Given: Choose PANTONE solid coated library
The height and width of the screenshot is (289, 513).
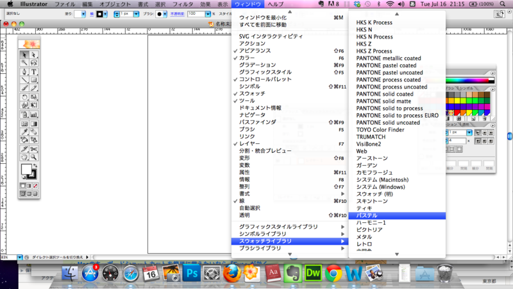Looking at the screenshot, I should (x=397, y=94).
